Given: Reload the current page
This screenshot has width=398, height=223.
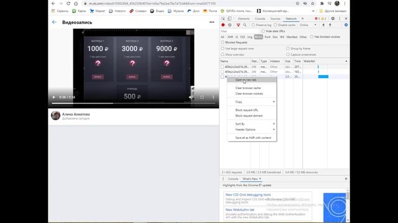Looking at the screenshot, I should point(68,4).
